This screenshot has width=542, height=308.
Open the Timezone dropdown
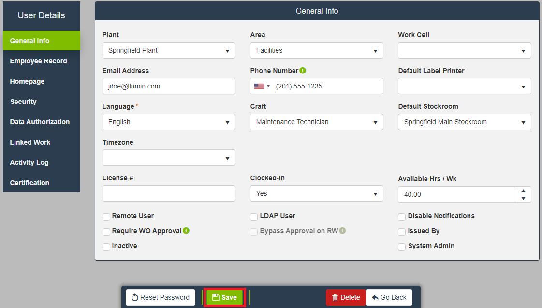point(169,158)
